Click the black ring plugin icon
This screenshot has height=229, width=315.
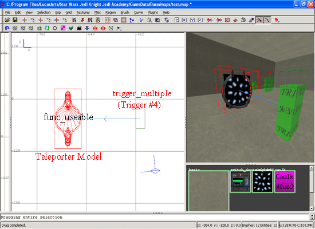(55, 28)
